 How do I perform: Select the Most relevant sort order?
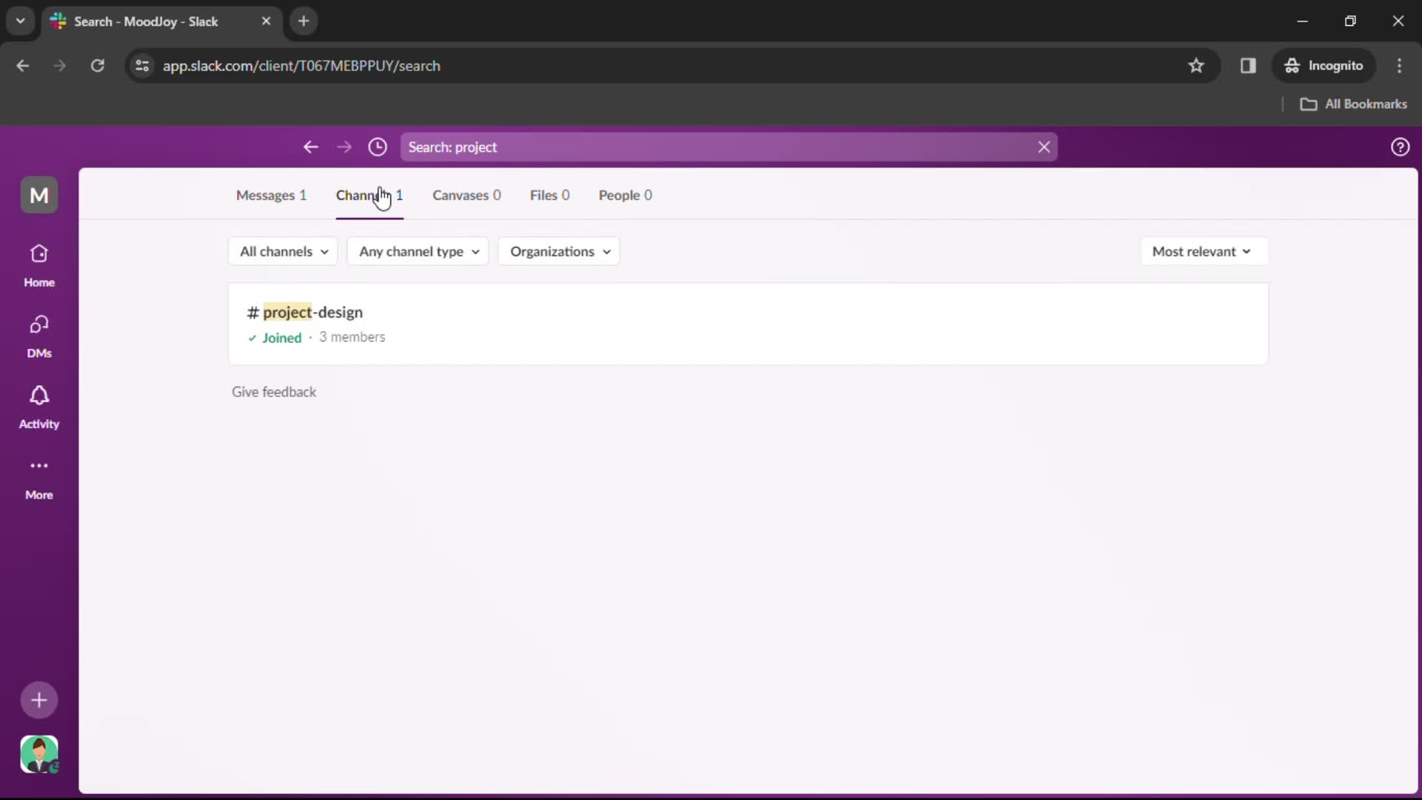coord(1199,251)
